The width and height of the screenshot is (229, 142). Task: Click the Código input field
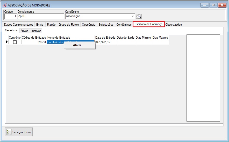coord(10,16)
